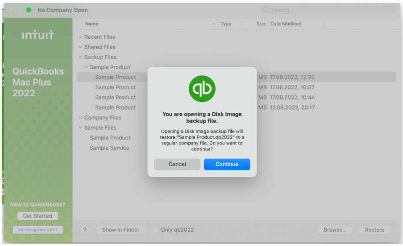Viewport: 403px width, 246px height.
Task: Focus the Search field
Action: tap(328, 10)
